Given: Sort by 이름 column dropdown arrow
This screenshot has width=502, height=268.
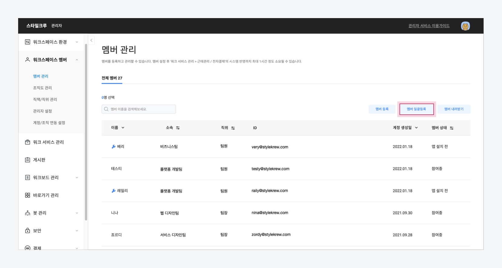Looking at the screenshot, I should point(123,128).
